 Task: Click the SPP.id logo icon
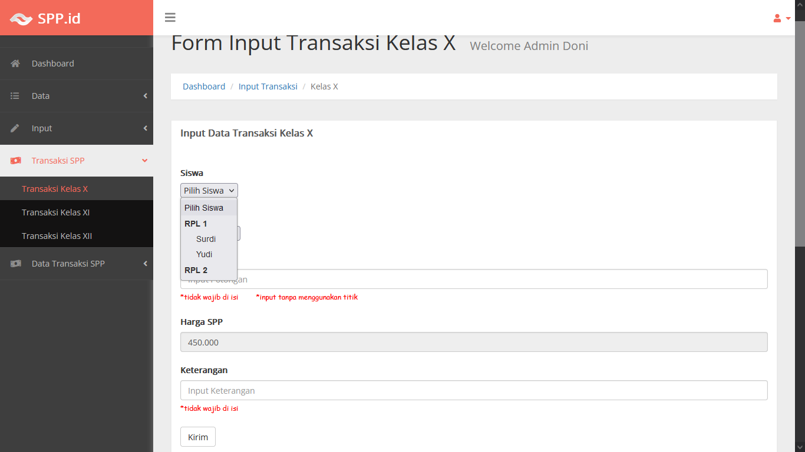(x=21, y=19)
